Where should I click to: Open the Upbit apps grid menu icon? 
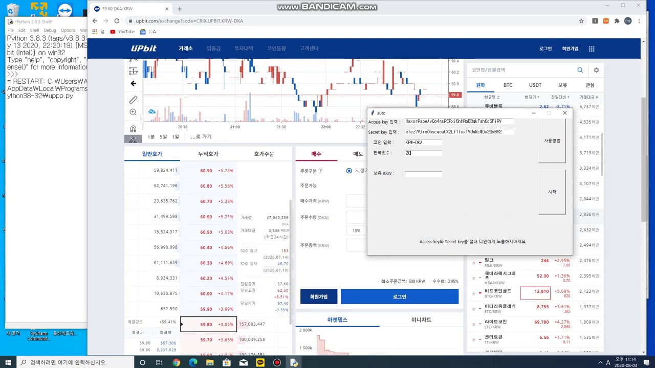(592, 49)
